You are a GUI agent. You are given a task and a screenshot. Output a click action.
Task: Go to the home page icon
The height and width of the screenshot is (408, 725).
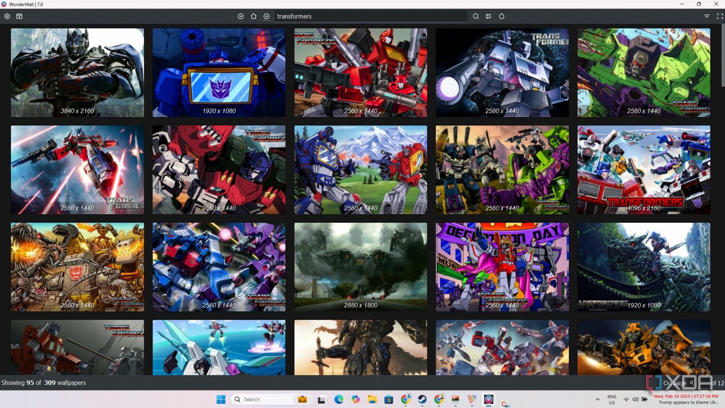coord(253,16)
